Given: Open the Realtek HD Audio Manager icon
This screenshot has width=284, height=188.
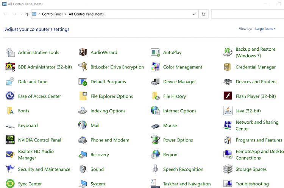Looking at the screenshot, I should tap(10, 155).
